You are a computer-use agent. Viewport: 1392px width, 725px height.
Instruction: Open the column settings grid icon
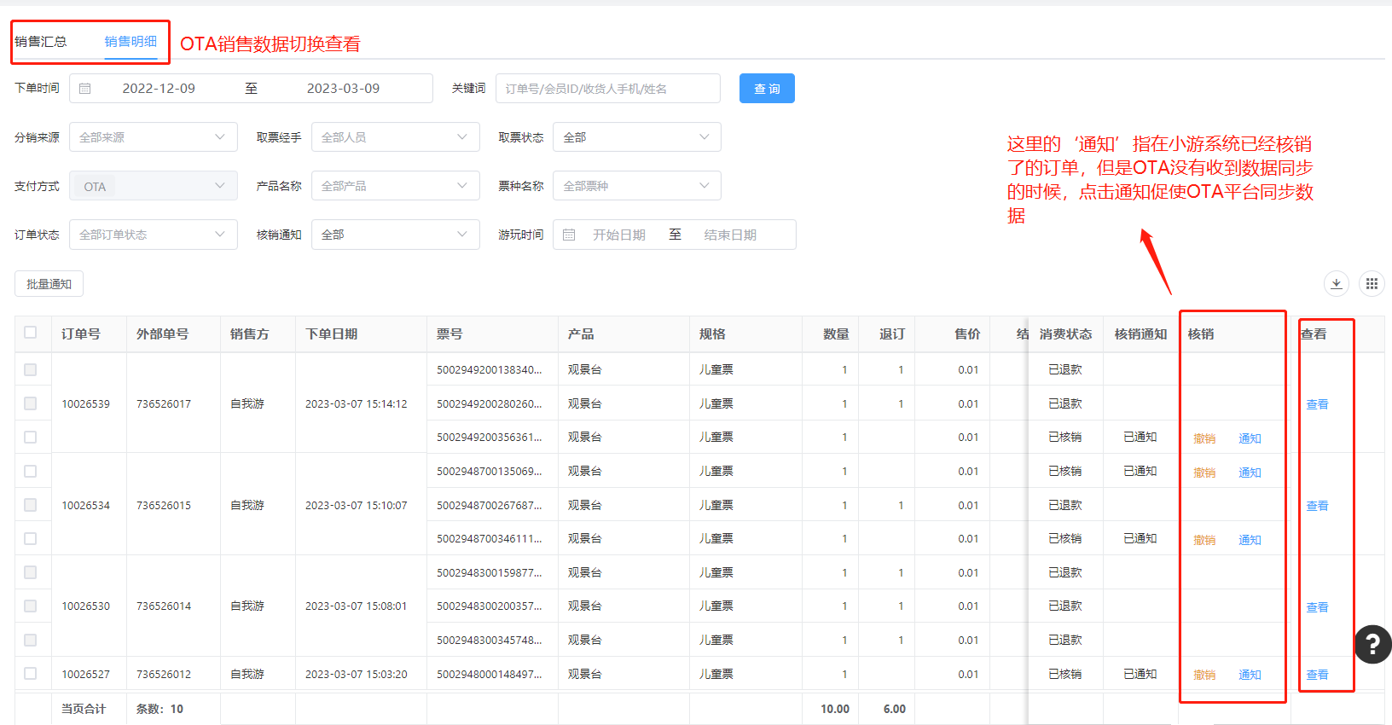[x=1372, y=284]
